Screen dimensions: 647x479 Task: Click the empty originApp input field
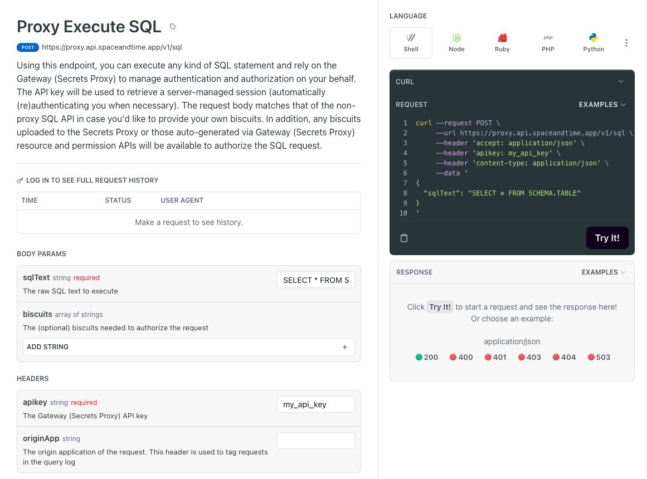[315, 441]
